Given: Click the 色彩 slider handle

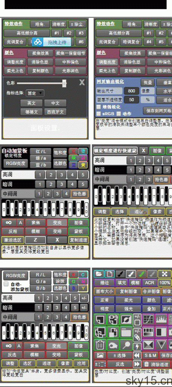Looking at the screenshot, I should tap(64, 83).
